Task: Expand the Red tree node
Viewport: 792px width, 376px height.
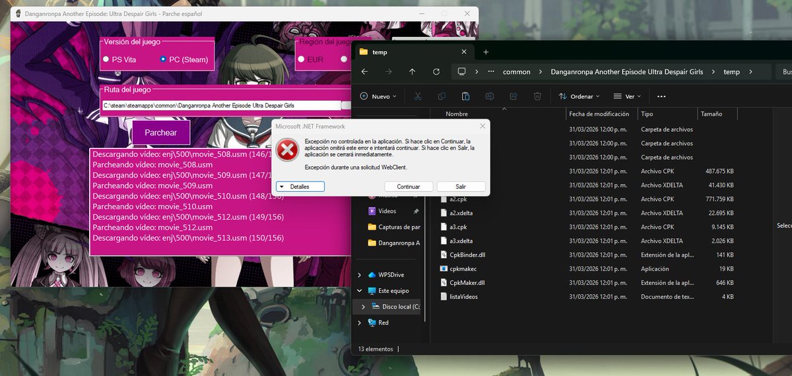Action: point(359,323)
